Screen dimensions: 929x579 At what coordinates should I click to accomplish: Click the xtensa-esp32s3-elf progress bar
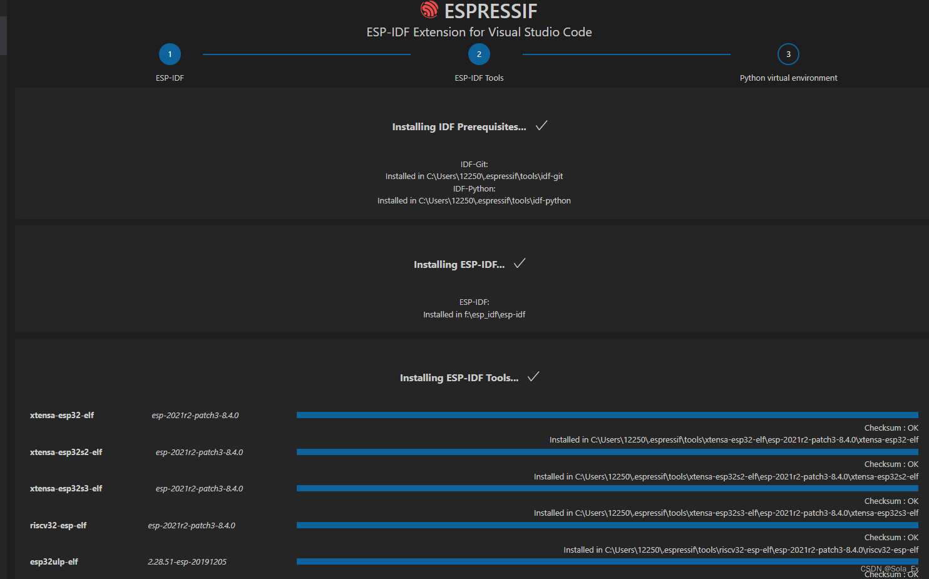(607, 488)
